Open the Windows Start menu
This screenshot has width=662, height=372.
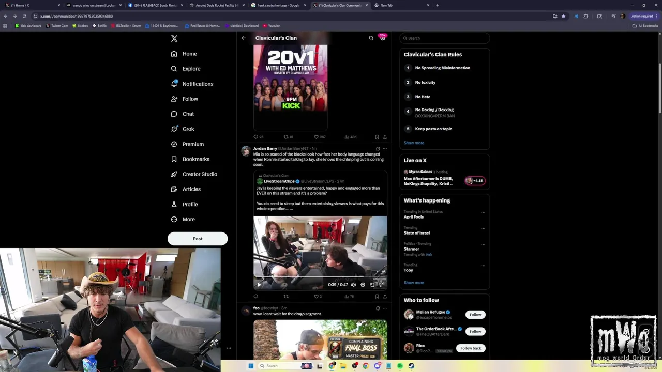(x=251, y=366)
